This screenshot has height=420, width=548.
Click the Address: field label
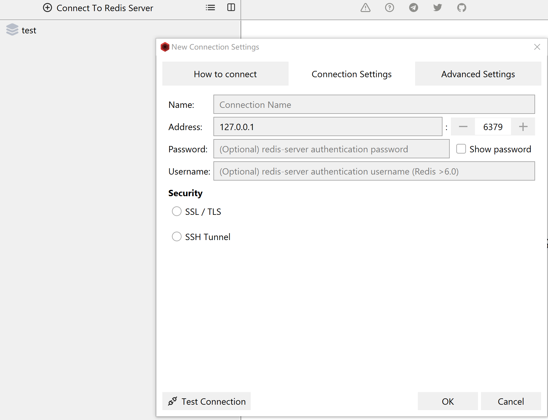pos(185,127)
